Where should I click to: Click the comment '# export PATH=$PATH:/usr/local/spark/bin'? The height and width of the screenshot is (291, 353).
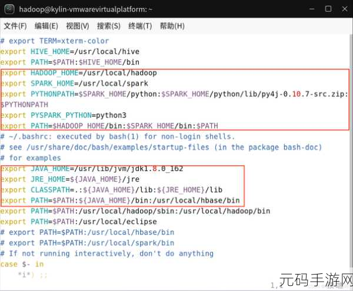(87, 243)
